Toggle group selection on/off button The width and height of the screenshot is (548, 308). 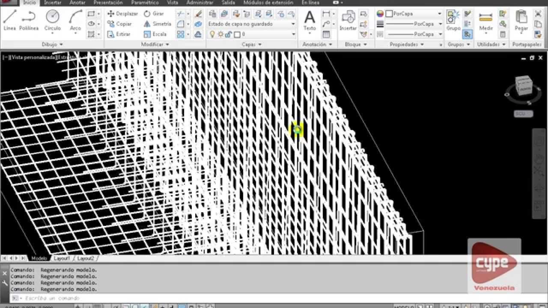[x=468, y=34]
